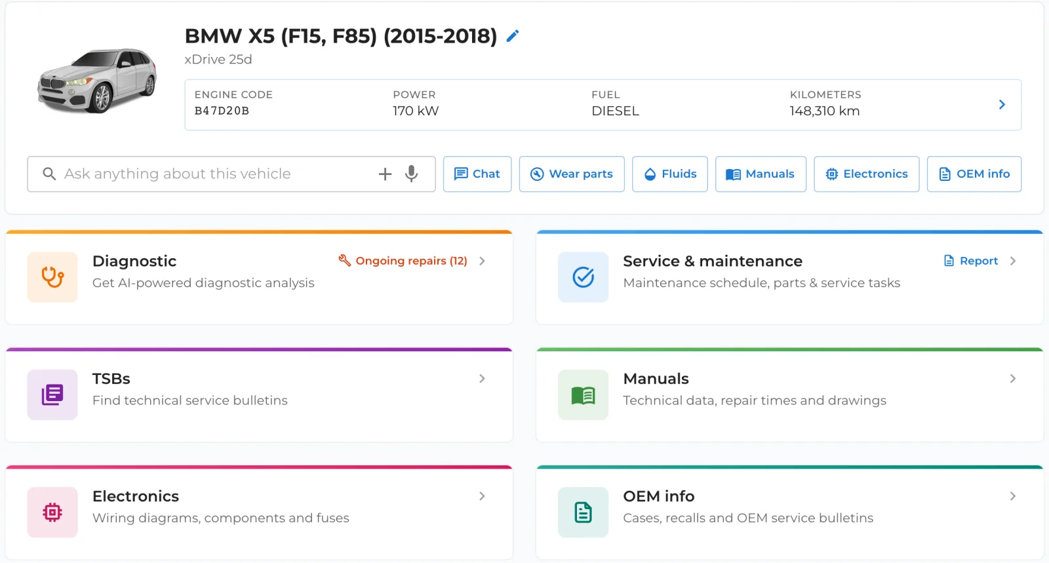Select the 170 kW power value
1049x563 pixels.
point(416,111)
